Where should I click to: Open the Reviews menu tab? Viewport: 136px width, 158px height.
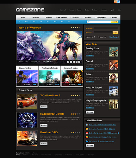click(x=35, y=17)
